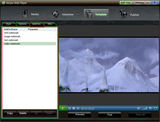Open the Advertise section
The width and height of the screenshot is (160, 122).
point(63,14)
